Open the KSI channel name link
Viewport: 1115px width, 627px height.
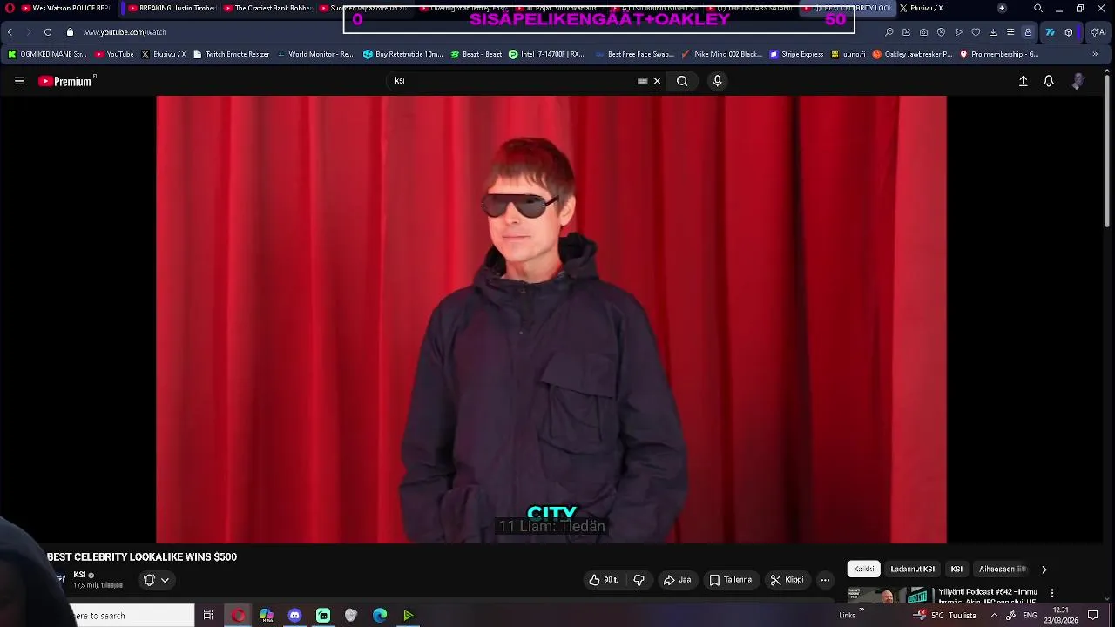pyautogui.click(x=79, y=575)
